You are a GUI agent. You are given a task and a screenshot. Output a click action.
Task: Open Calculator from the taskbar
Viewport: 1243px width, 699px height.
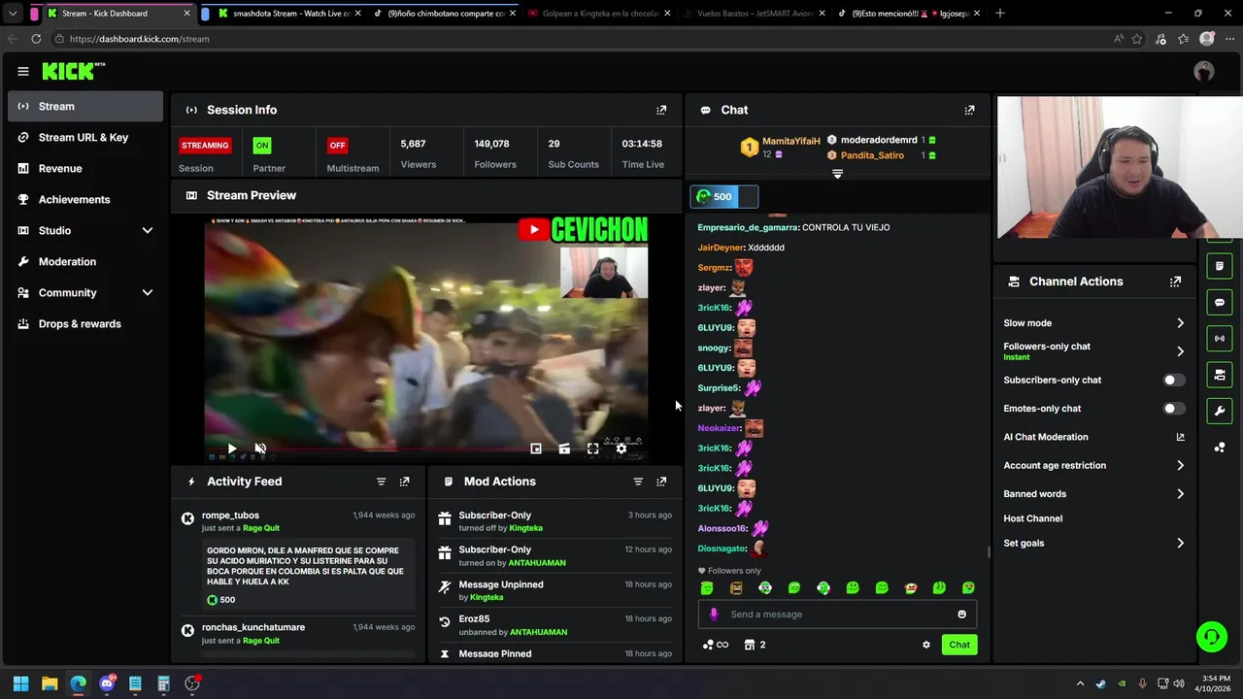pyautogui.click(x=163, y=683)
